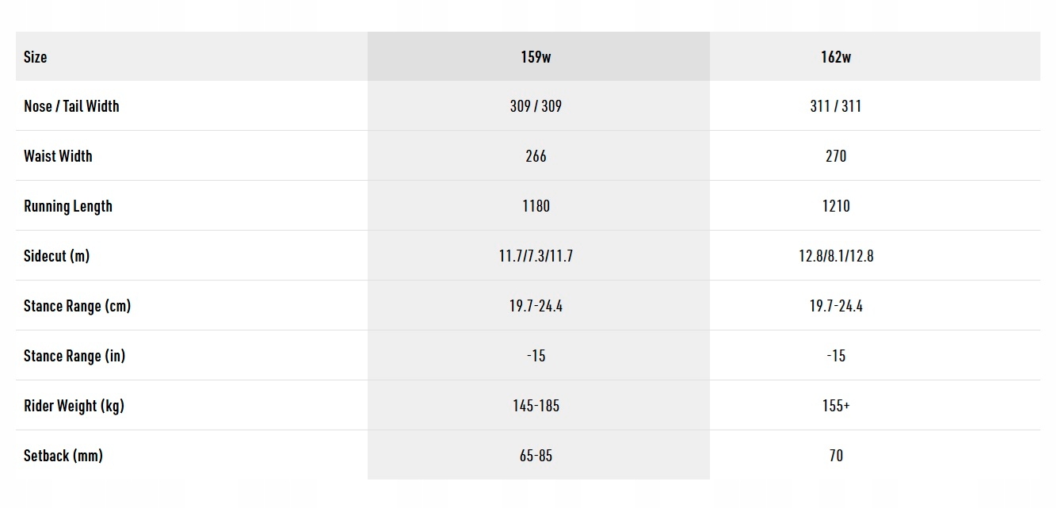The width and height of the screenshot is (1057, 508).
Task: Click the 309 / 309 nose width value
Action: 536,106
